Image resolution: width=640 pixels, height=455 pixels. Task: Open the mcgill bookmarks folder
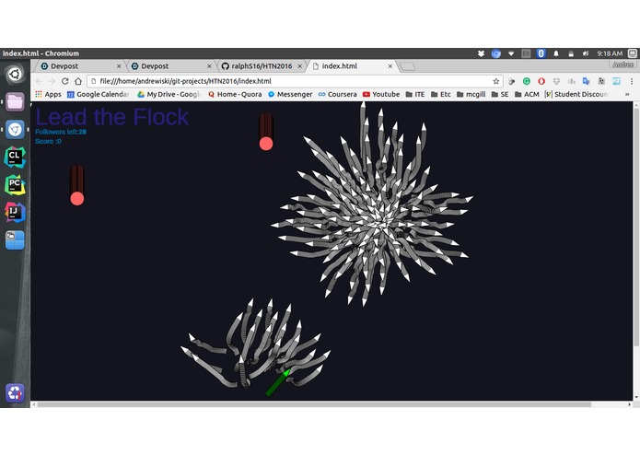pyautogui.click(x=471, y=94)
